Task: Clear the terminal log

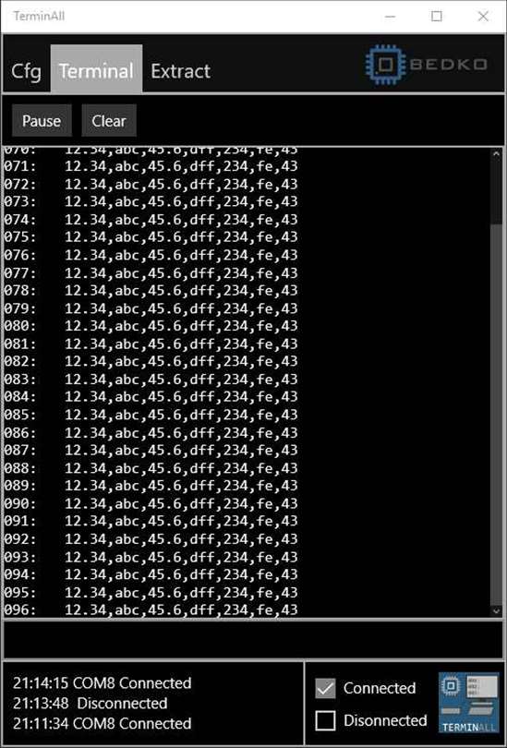Action: (x=109, y=121)
